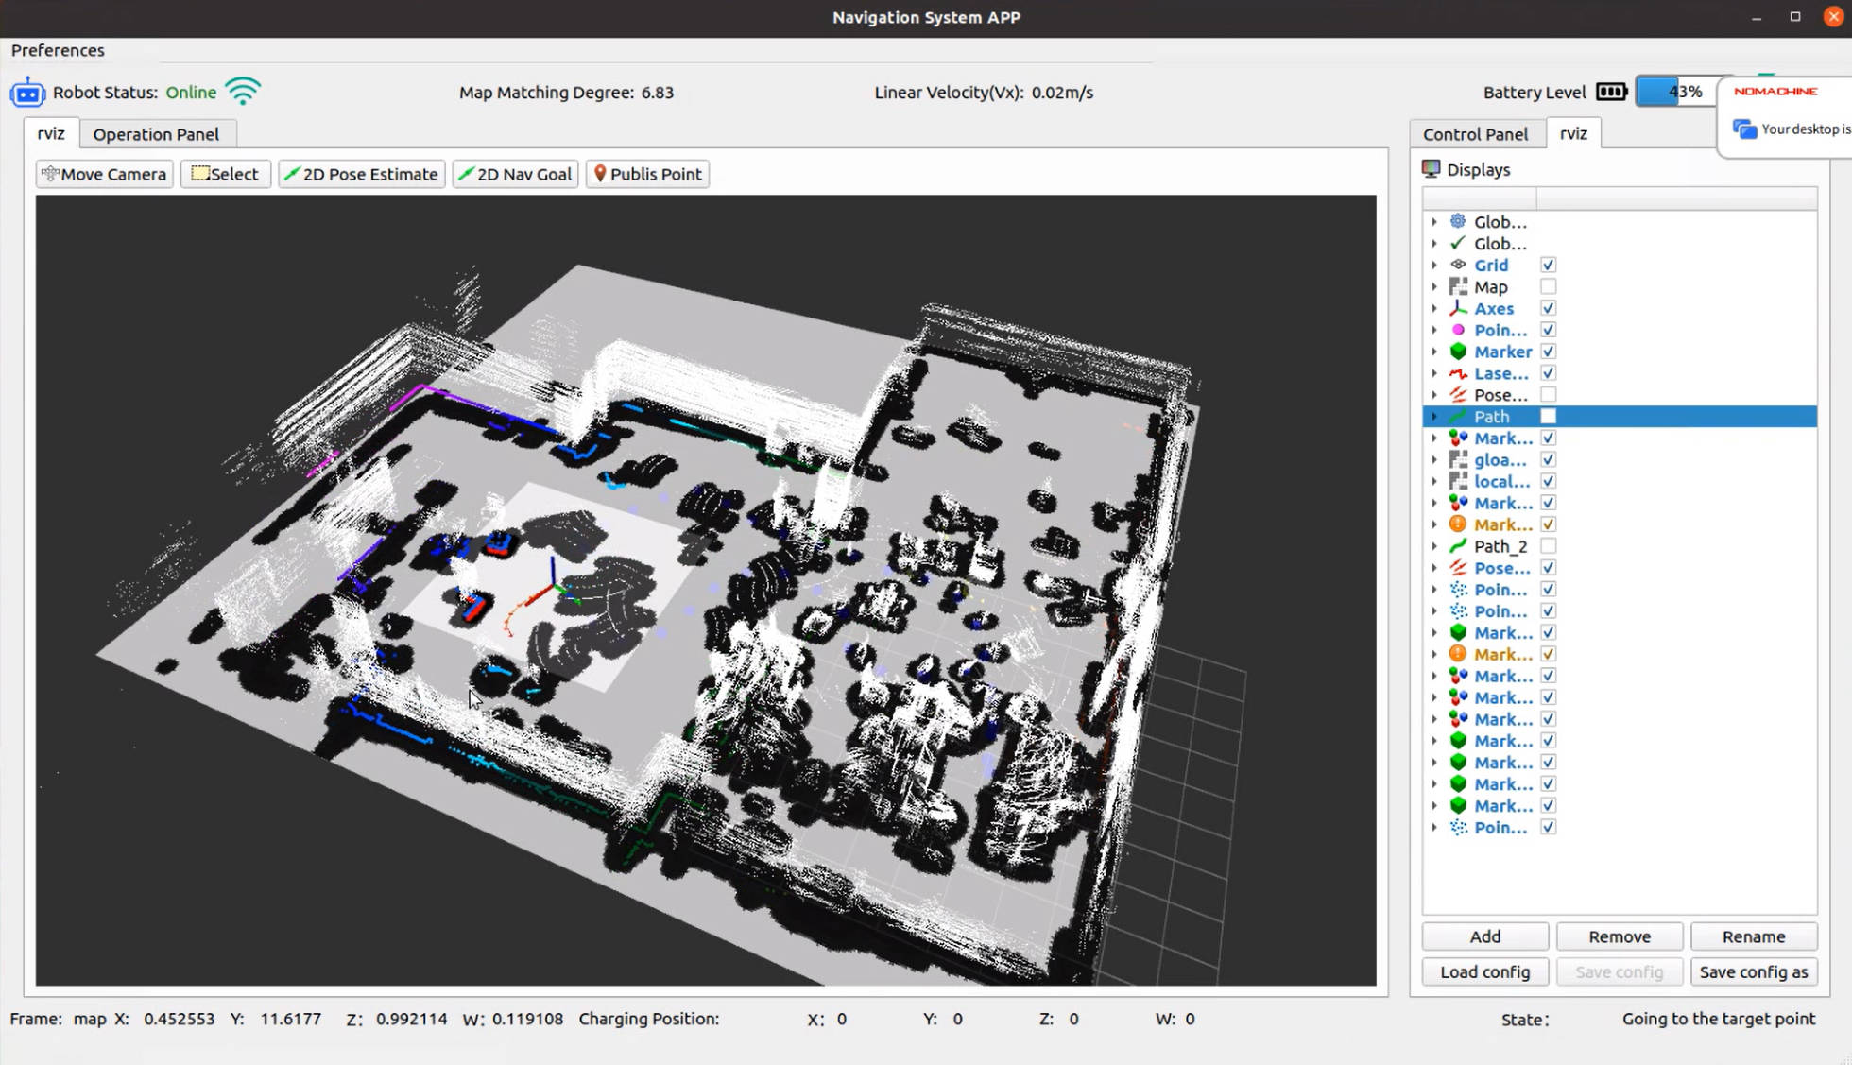The height and width of the screenshot is (1065, 1852).
Task: Expand the Axes display entry
Action: point(1434,309)
